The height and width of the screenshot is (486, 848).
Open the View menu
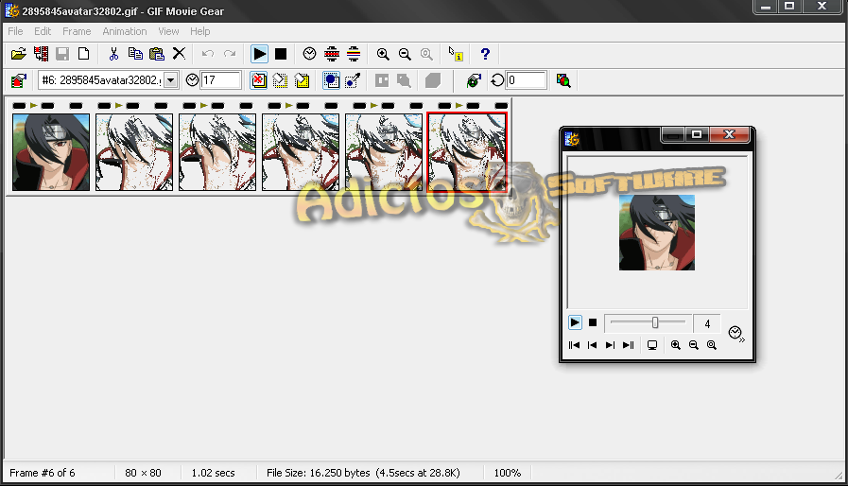pos(168,31)
